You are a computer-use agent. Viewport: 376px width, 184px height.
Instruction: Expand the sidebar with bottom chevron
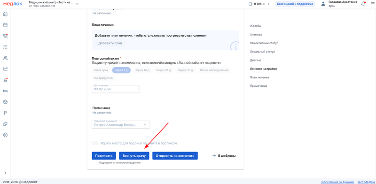pos(5,173)
